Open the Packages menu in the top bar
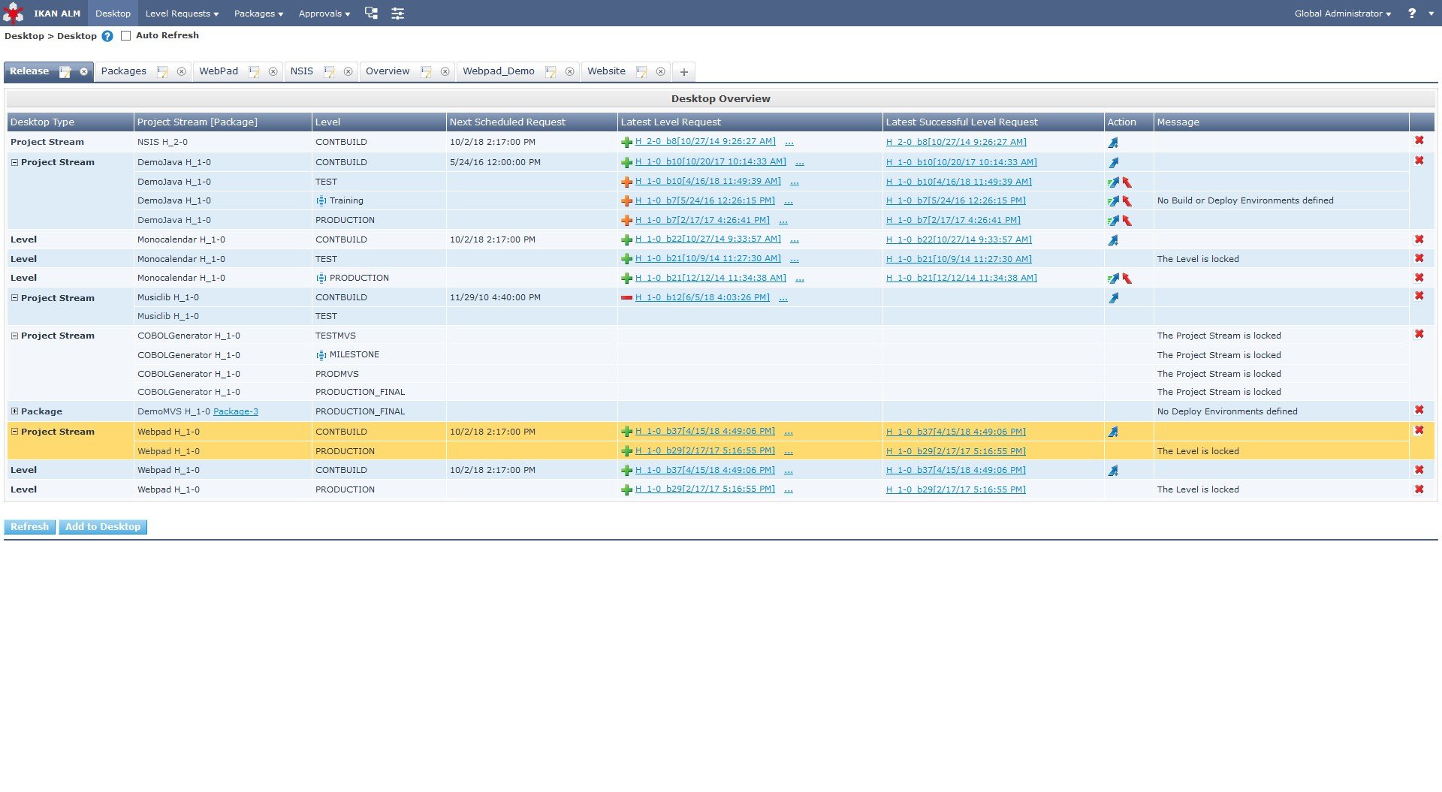Viewport: 1442px width, 792px height. click(258, 14)
